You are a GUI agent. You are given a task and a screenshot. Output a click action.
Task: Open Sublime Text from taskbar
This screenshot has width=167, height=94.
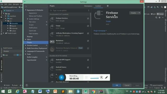click(63, 91)
